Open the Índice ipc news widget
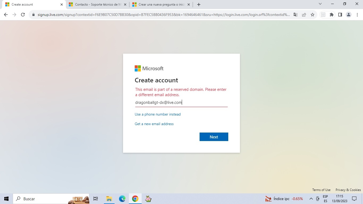This screenshot has height=204, width=363. 284,199
